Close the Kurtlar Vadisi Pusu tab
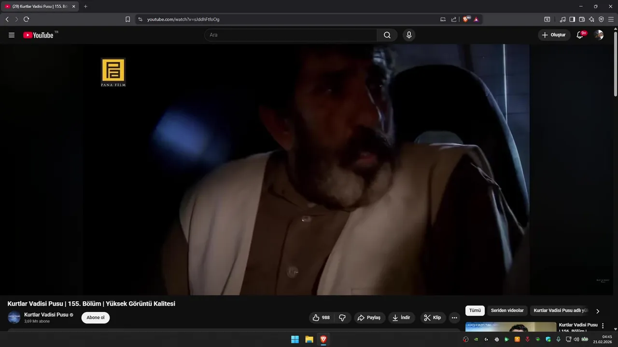 [74, 6]
